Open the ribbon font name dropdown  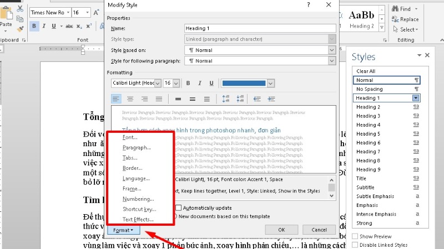(68, 12)
